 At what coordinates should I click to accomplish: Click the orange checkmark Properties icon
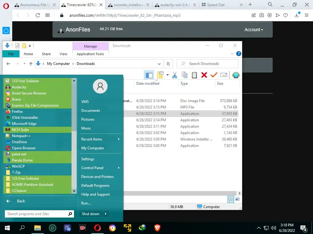[214, 75]
